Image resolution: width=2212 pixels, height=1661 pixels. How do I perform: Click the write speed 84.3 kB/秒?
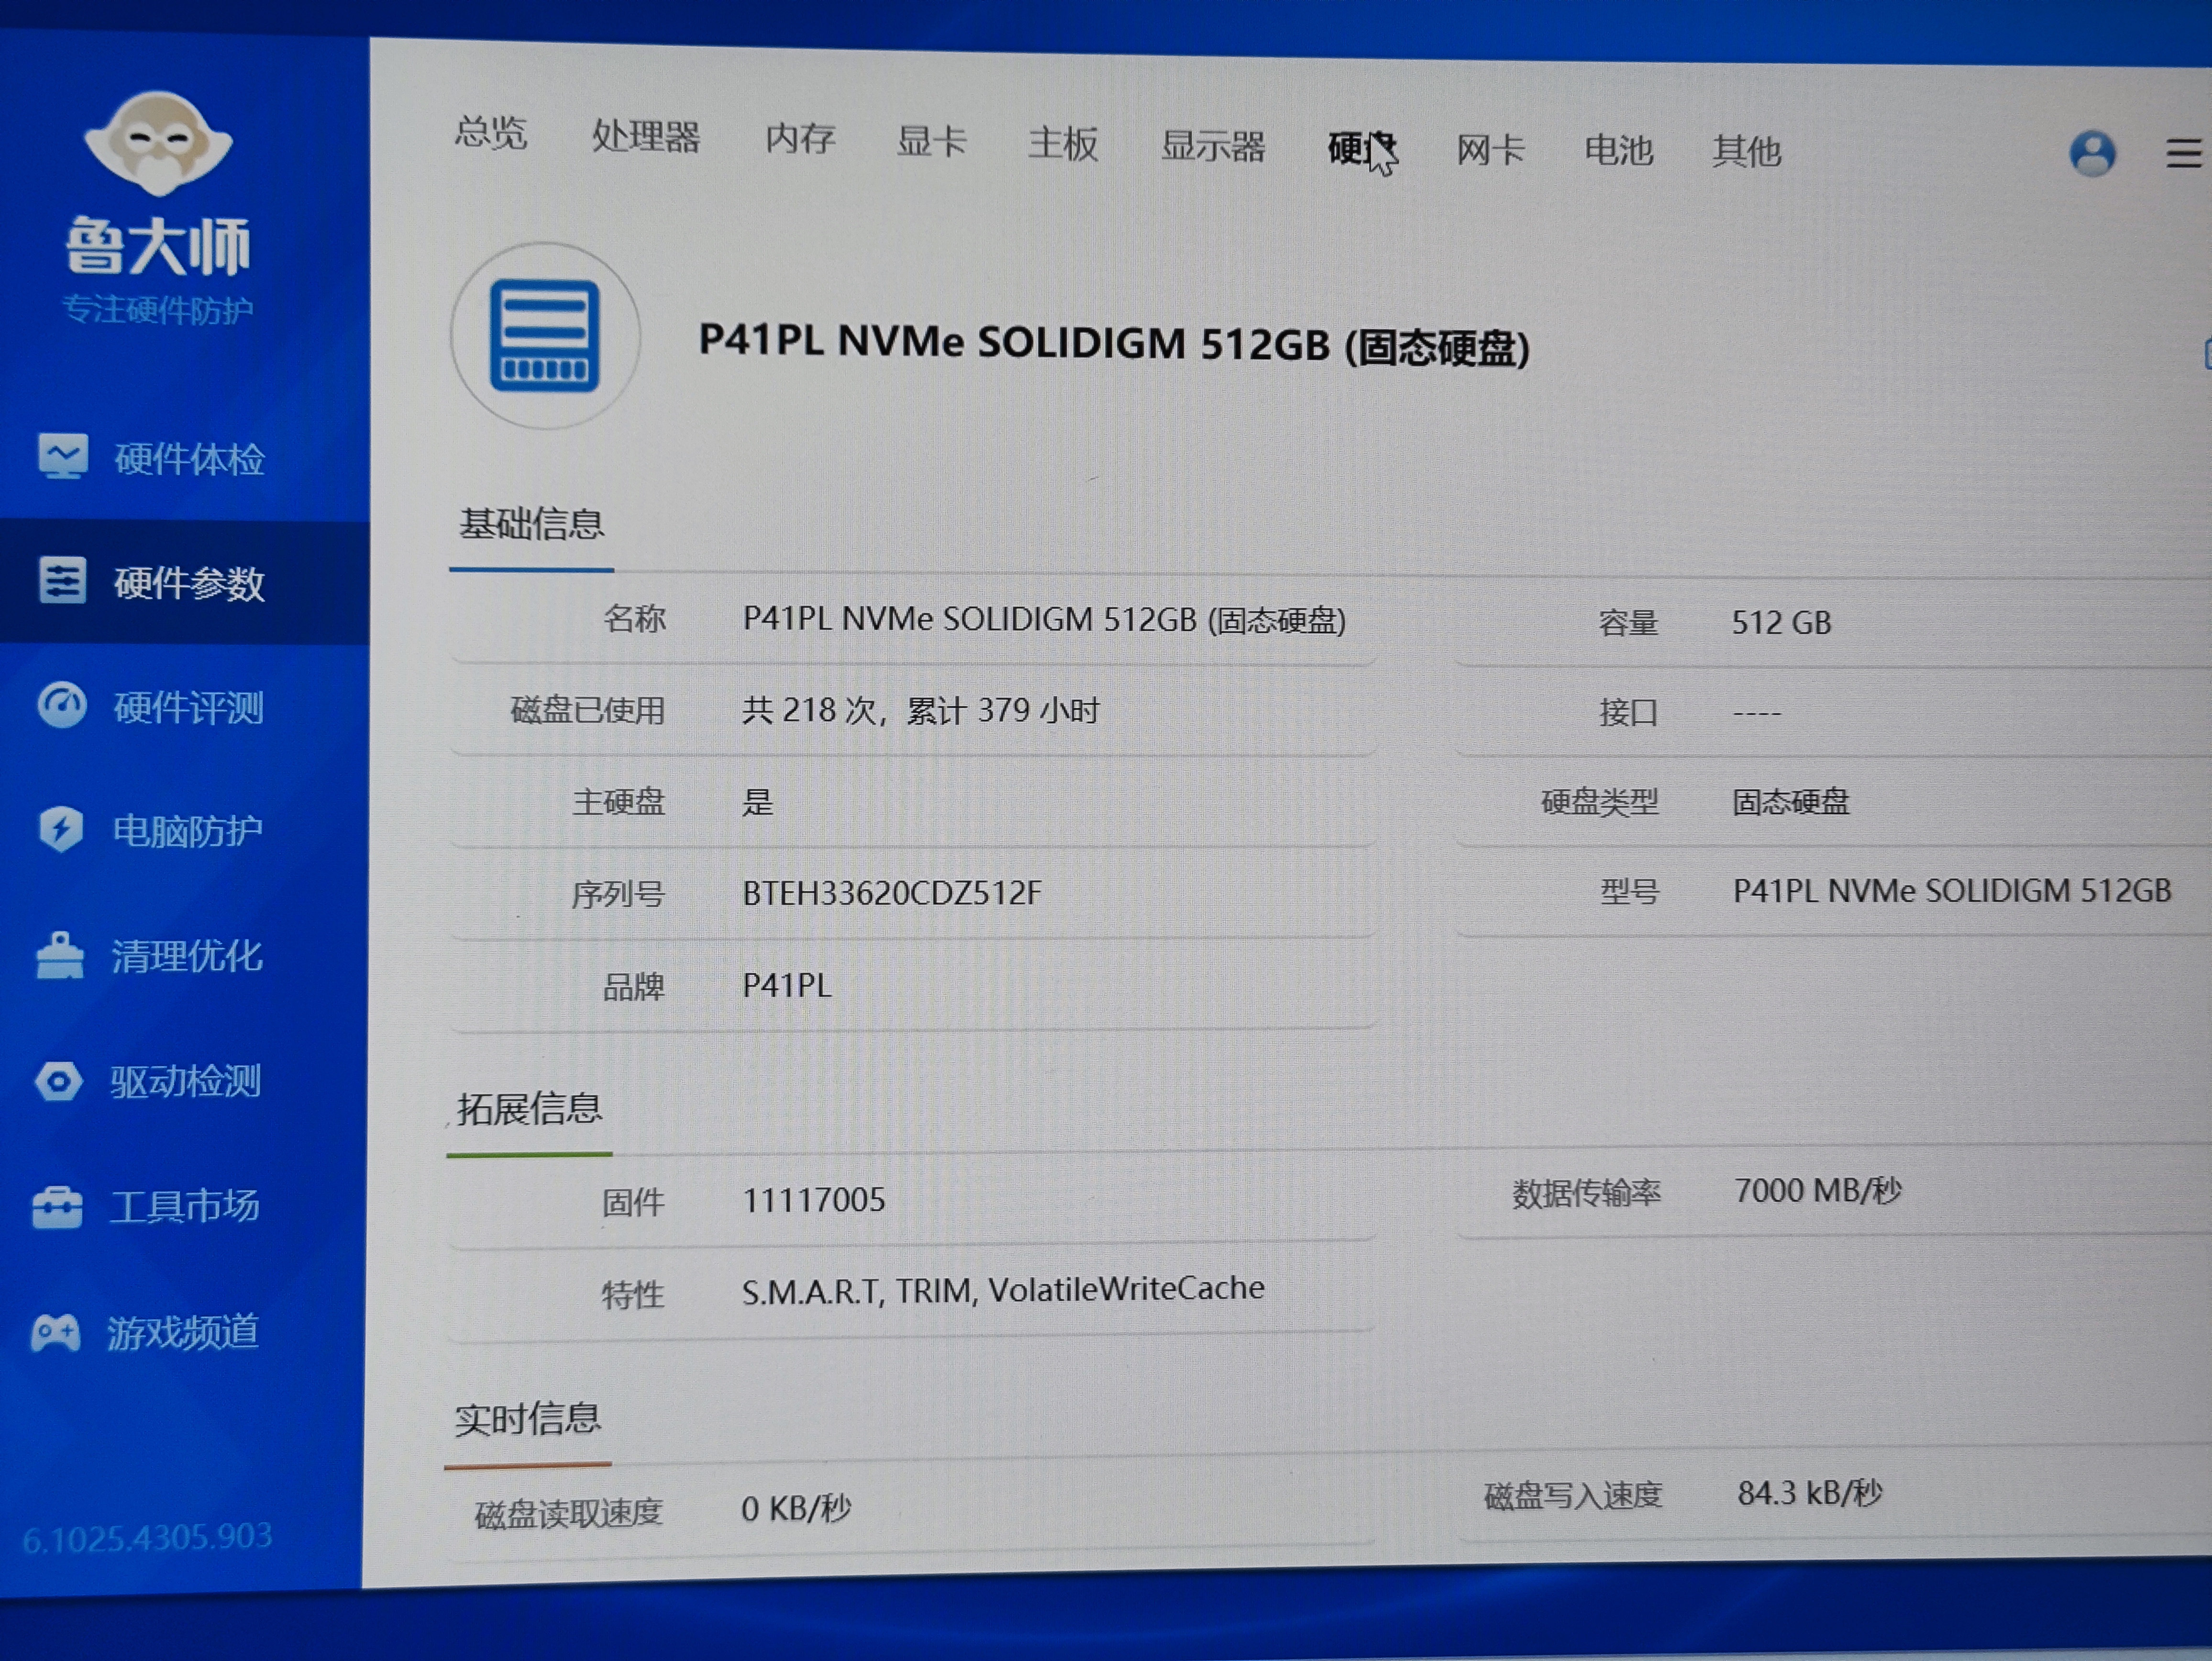(x=1809, y=1493)
